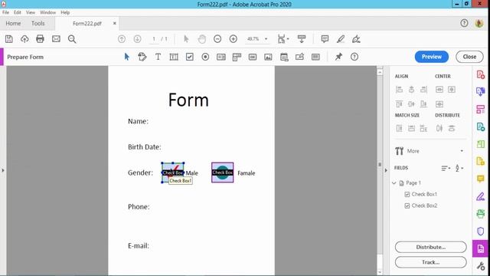The height and width of the screenshot is (276, 490).
Task: Print the document with the printer icon
Action: click(x=40, y=39)
